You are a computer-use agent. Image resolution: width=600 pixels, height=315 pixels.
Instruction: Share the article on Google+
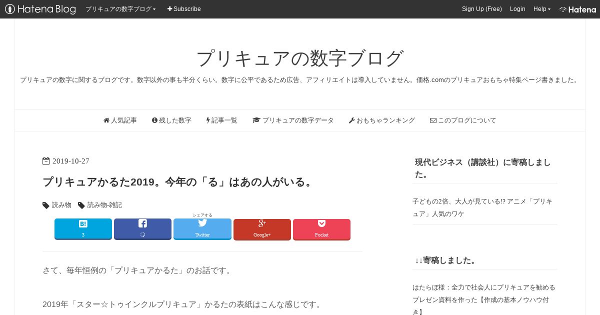(262, 229)
